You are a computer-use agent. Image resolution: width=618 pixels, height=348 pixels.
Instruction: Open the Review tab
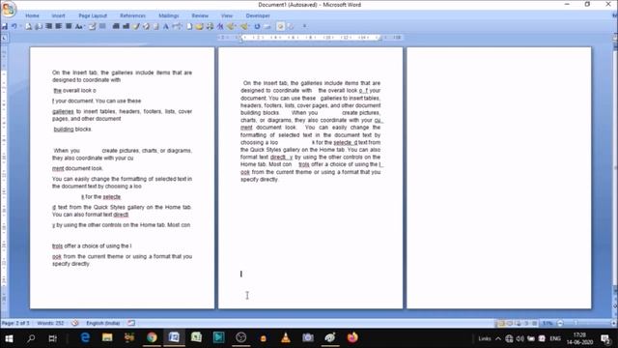click(x=200, y=15)
